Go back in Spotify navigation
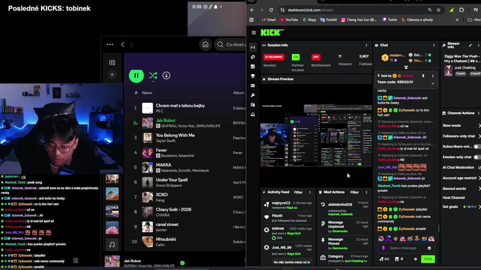 pyautogui.click(x=123, y=45)
